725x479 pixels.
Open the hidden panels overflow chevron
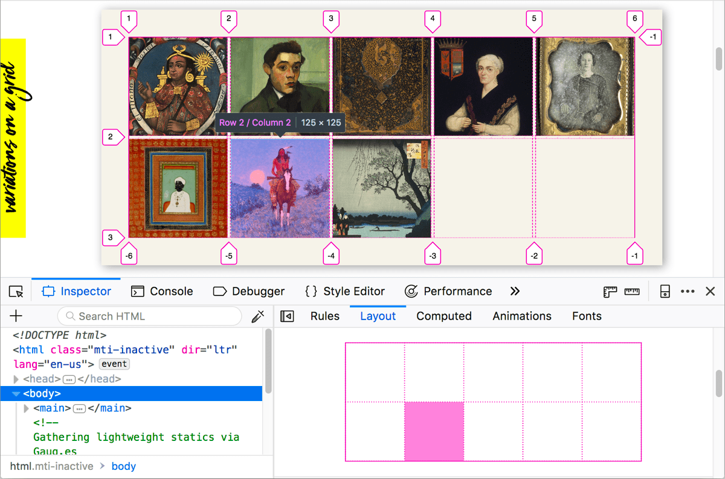(x=515, y=291)
